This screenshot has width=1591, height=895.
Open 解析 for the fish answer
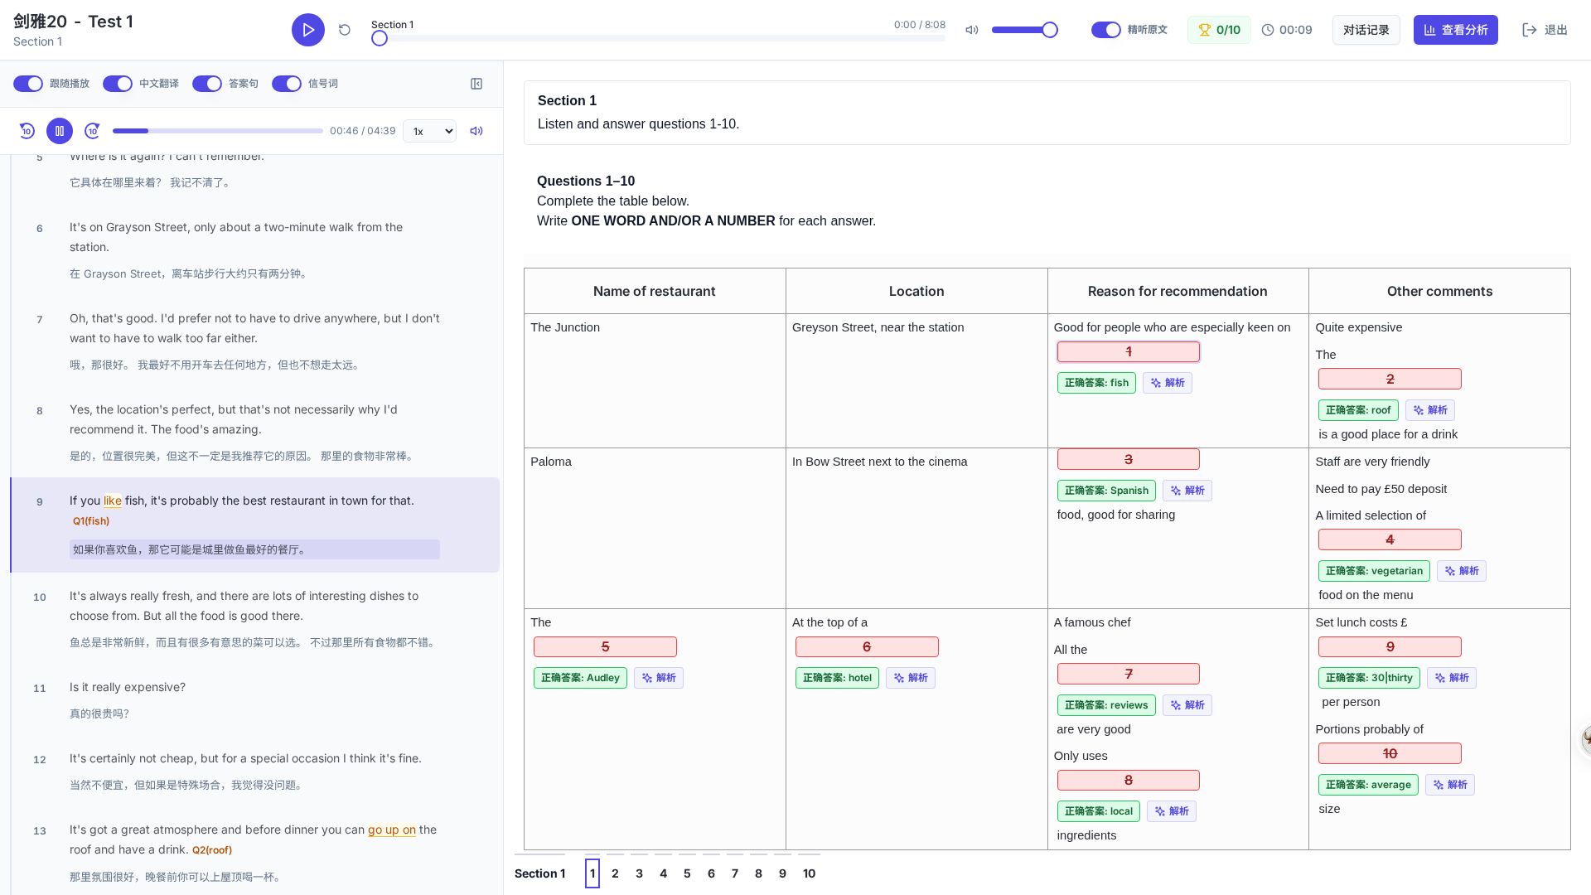[x=1168, y=383]
